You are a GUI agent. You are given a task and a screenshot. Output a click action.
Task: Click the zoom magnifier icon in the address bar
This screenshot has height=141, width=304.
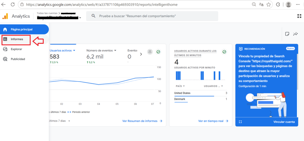coord(254,4)
